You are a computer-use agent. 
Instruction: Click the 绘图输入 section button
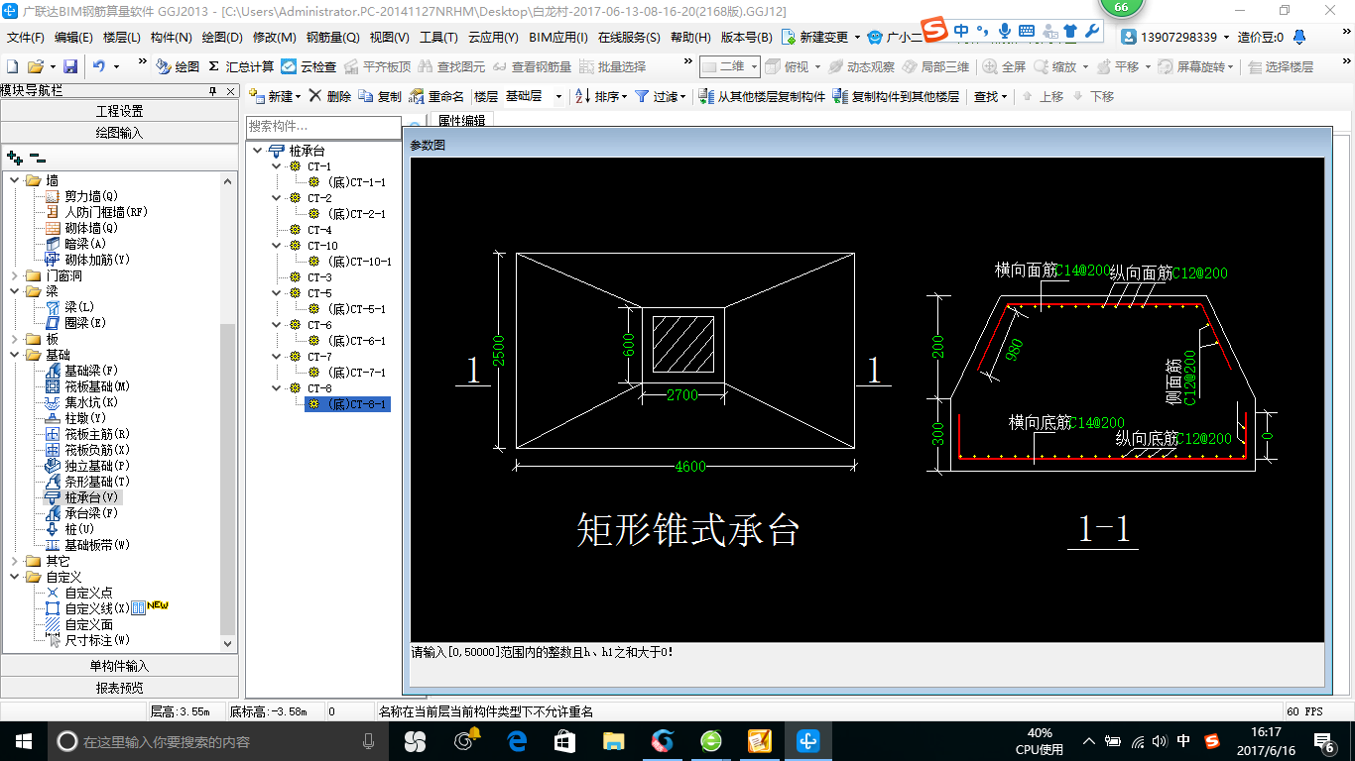pos(119,133)
